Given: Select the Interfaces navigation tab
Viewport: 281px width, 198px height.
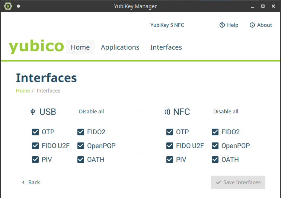Looking at the screenshot, I should pyautogui.click(x=166, y=47).
